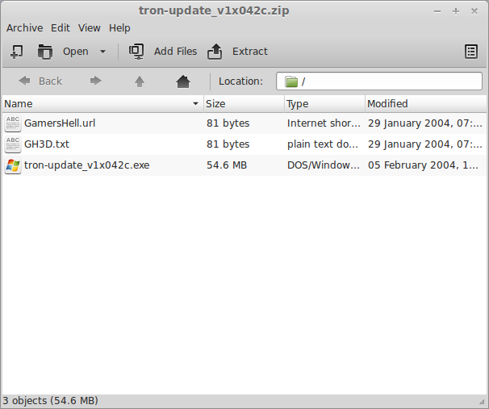
Task: Click the GH3D.txt text file icon
Action: click(x=13, y=144)
